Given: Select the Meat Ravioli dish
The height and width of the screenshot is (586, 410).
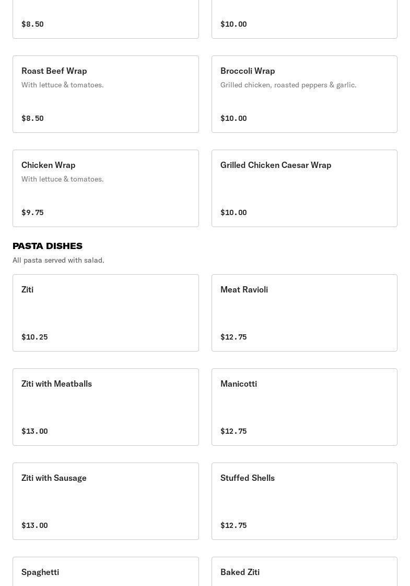Looking at the screenshot, I should click(x=304, y=313).
